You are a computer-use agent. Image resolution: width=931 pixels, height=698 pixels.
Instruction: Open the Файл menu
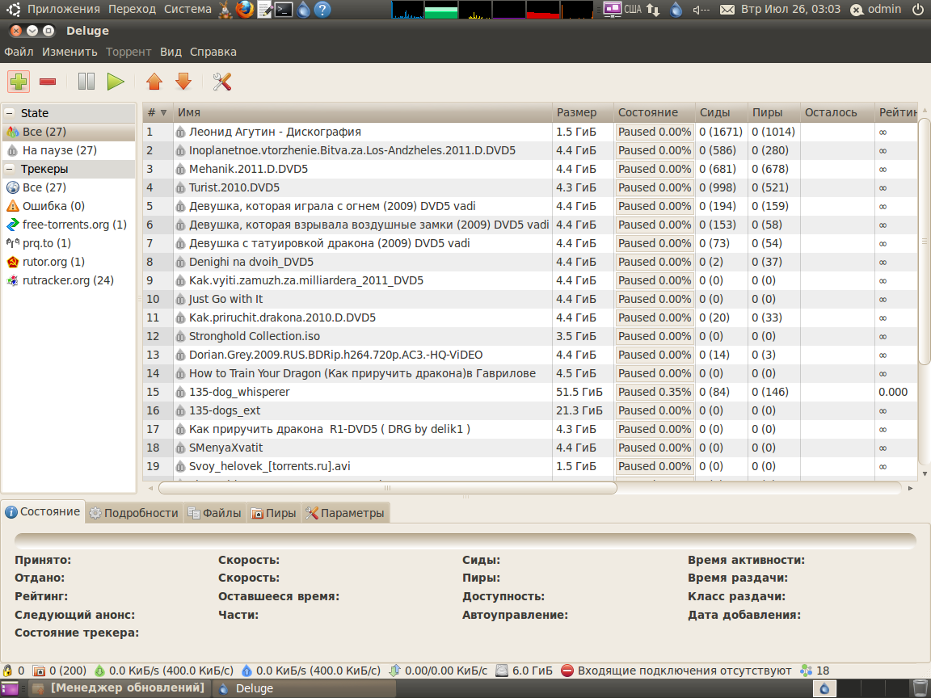click(19, 52)
